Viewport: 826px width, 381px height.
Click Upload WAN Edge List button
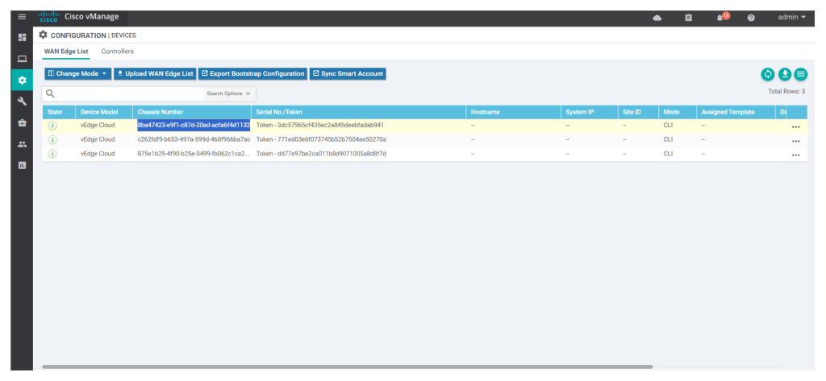click(155, 73)
